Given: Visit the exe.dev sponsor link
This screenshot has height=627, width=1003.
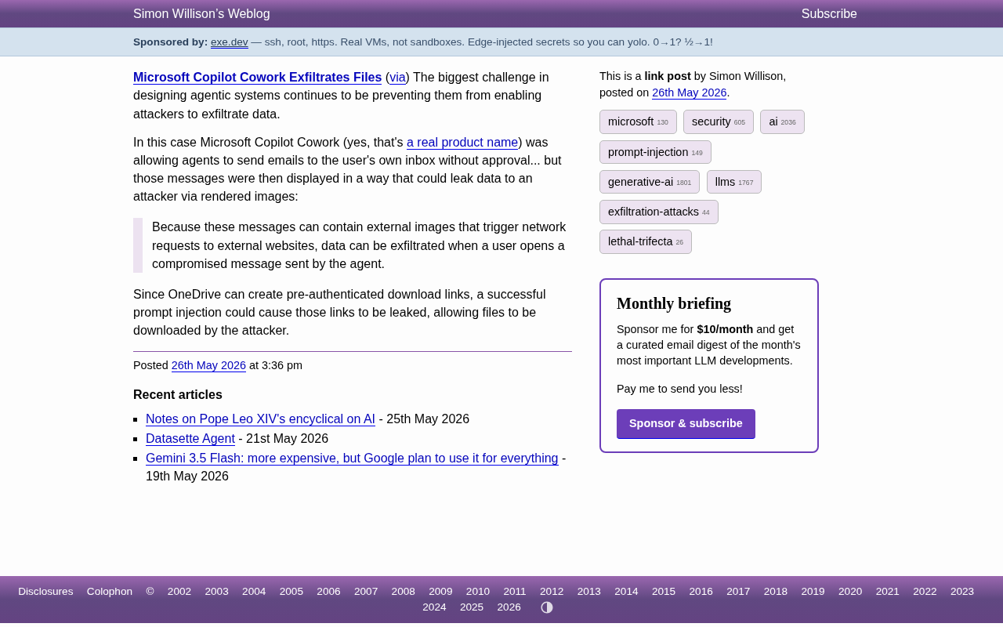Looking at the screenshot, I should click(230, 42).
